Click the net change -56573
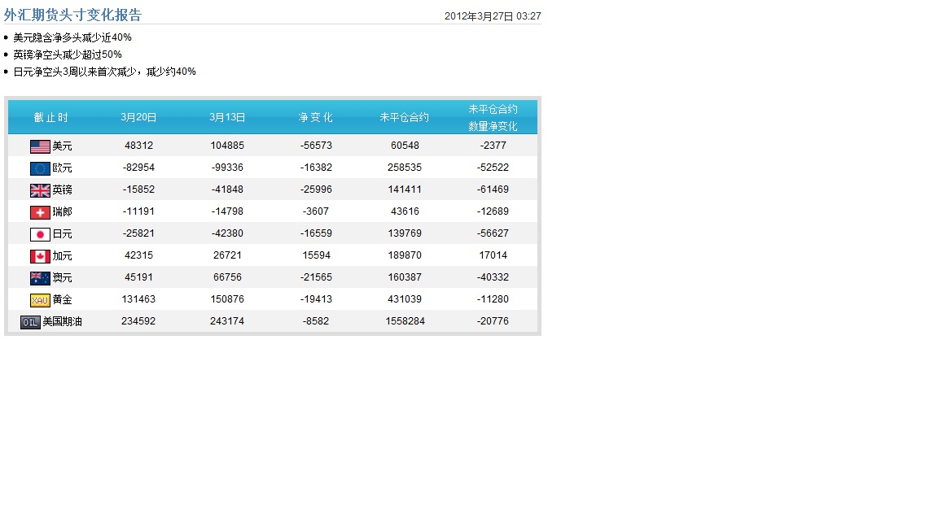The height and width of the screenshot is (527, 938). tap(316, 146)
